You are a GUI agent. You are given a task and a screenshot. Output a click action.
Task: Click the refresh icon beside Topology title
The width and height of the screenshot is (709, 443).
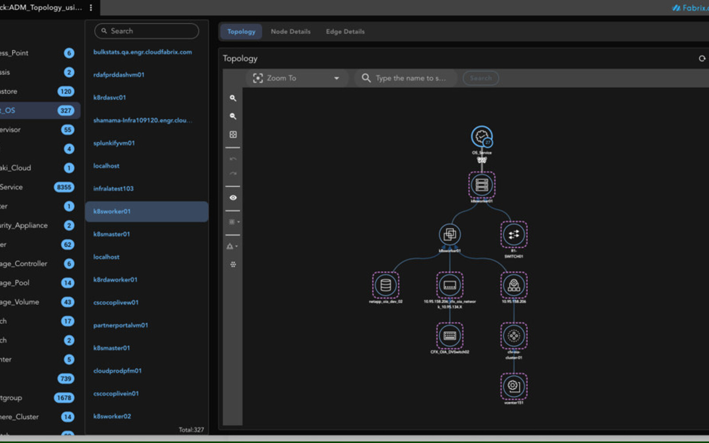pos(702,58)
